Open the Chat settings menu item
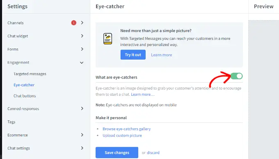 click(19, 148)
